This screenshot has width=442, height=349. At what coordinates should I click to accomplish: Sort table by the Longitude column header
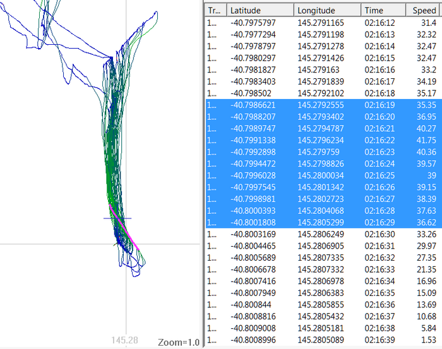326,11
